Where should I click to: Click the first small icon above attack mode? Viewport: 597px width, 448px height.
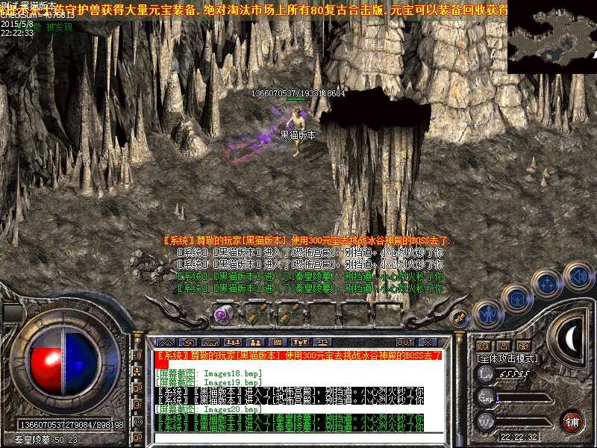(483, 346)
